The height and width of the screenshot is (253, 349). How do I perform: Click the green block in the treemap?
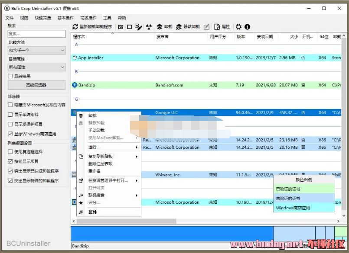(x=340, y=231)
